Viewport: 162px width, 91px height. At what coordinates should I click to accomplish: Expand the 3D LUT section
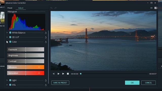[x=7, y=37]
